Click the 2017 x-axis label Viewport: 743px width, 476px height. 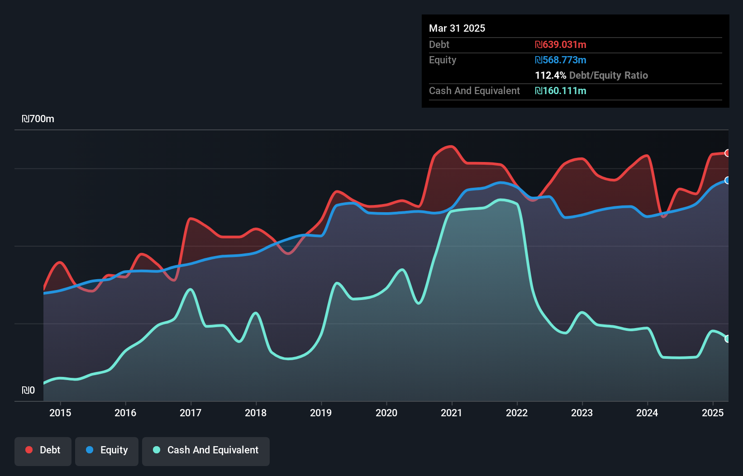click(191, 413)
